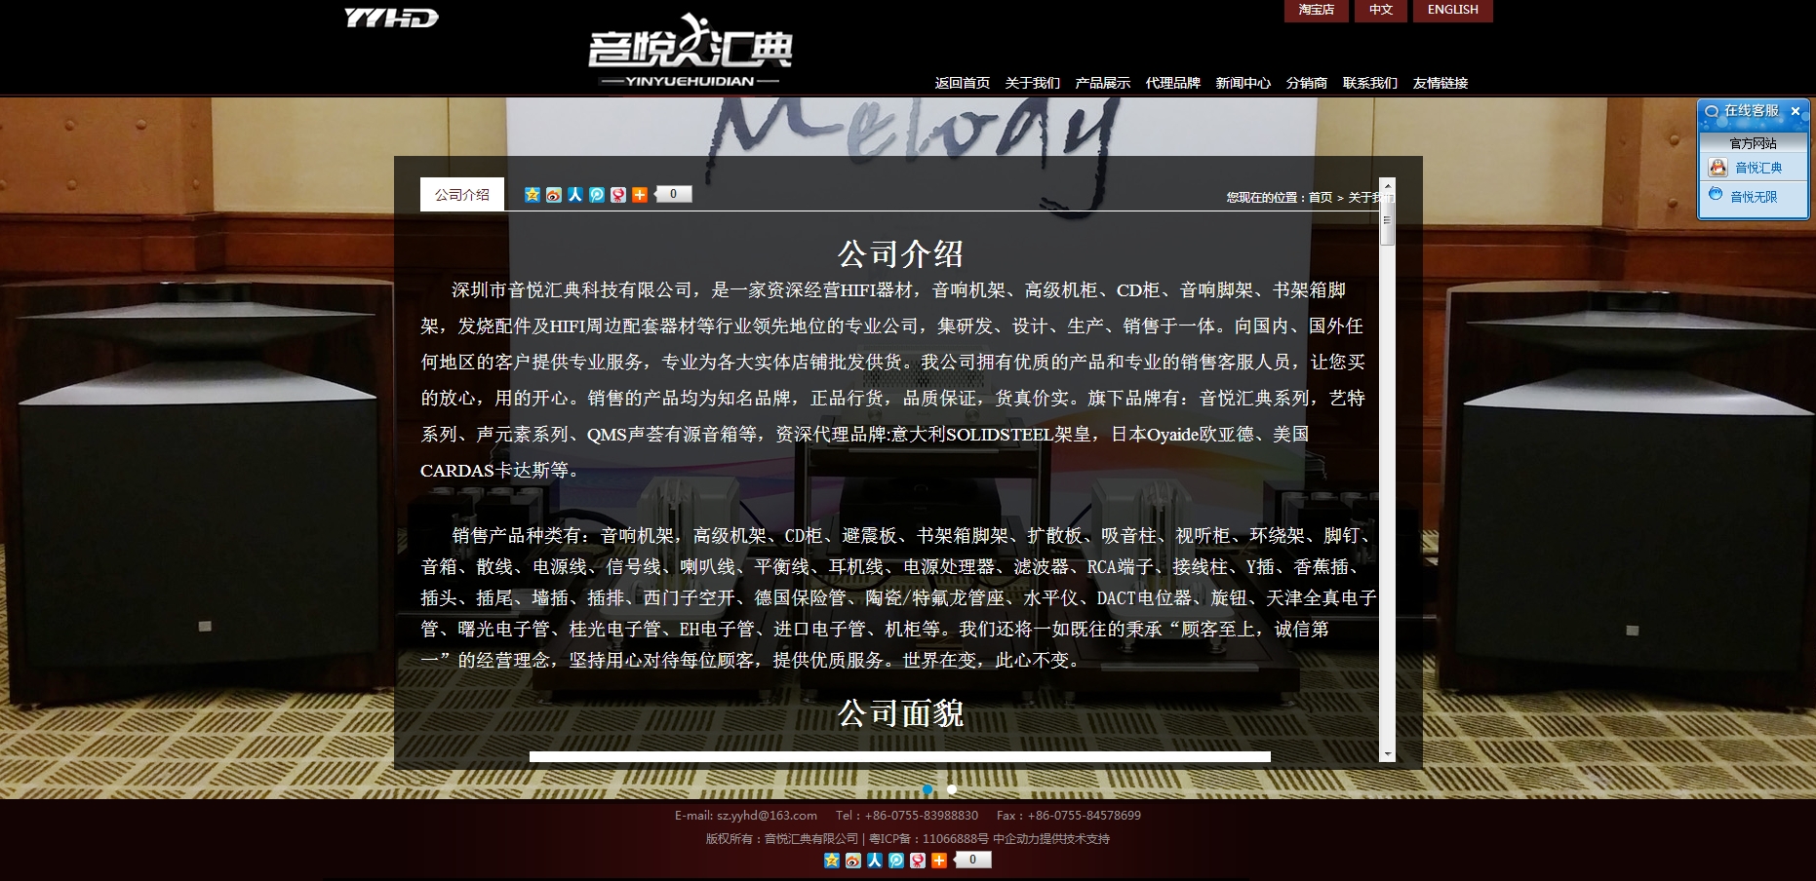
Task: Click the YYHD logo at top left
Action: [391, 18]
